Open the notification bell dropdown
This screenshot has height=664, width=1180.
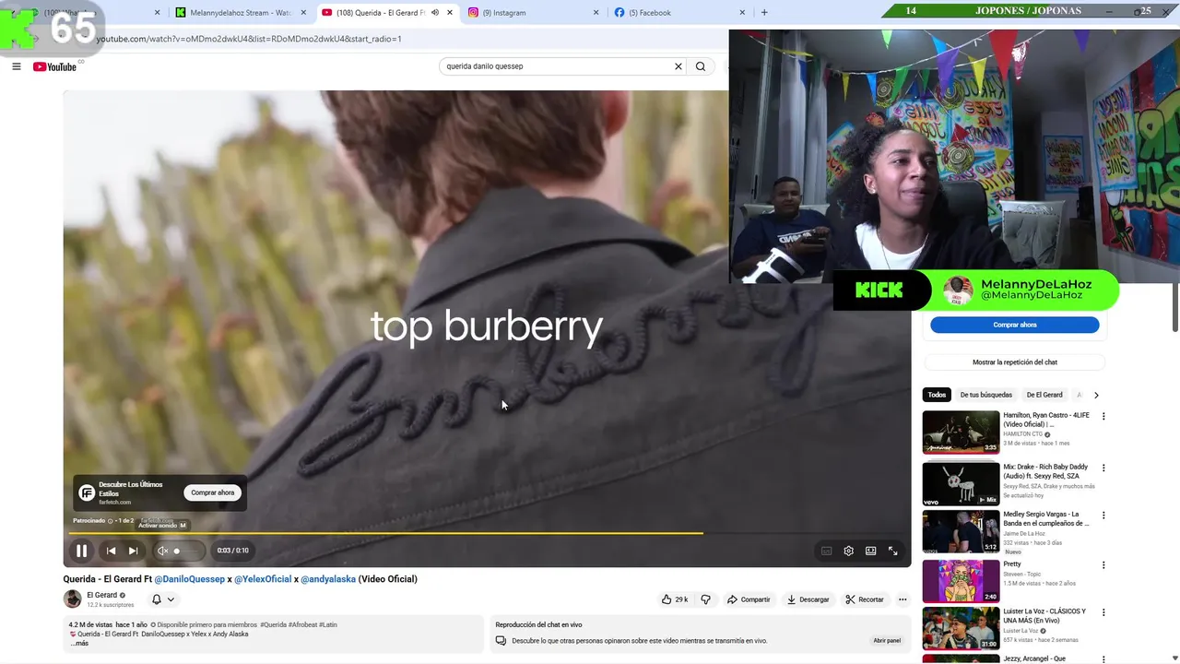pyautogui.click(x=162, y=599)
